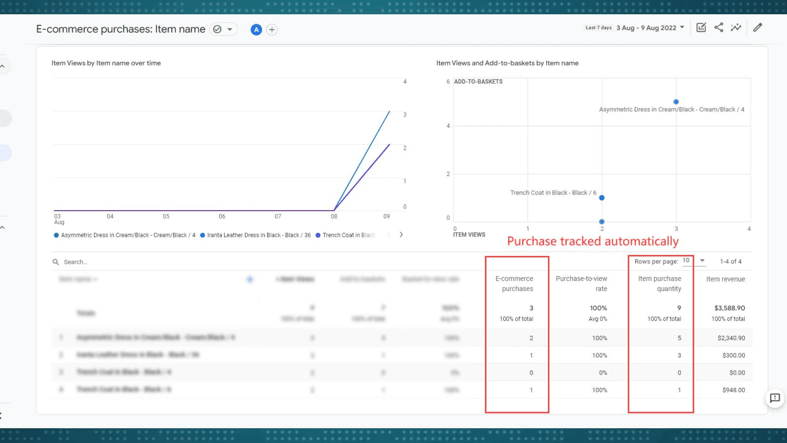
Task: Click the Last 7 days label
Action: point(597,28)
